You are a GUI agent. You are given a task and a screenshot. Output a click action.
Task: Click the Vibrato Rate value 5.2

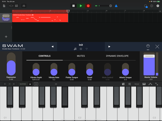click(x=54, y=79)
